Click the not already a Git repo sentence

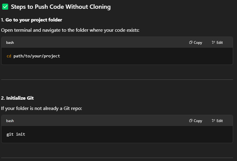(x=41, y=108)
